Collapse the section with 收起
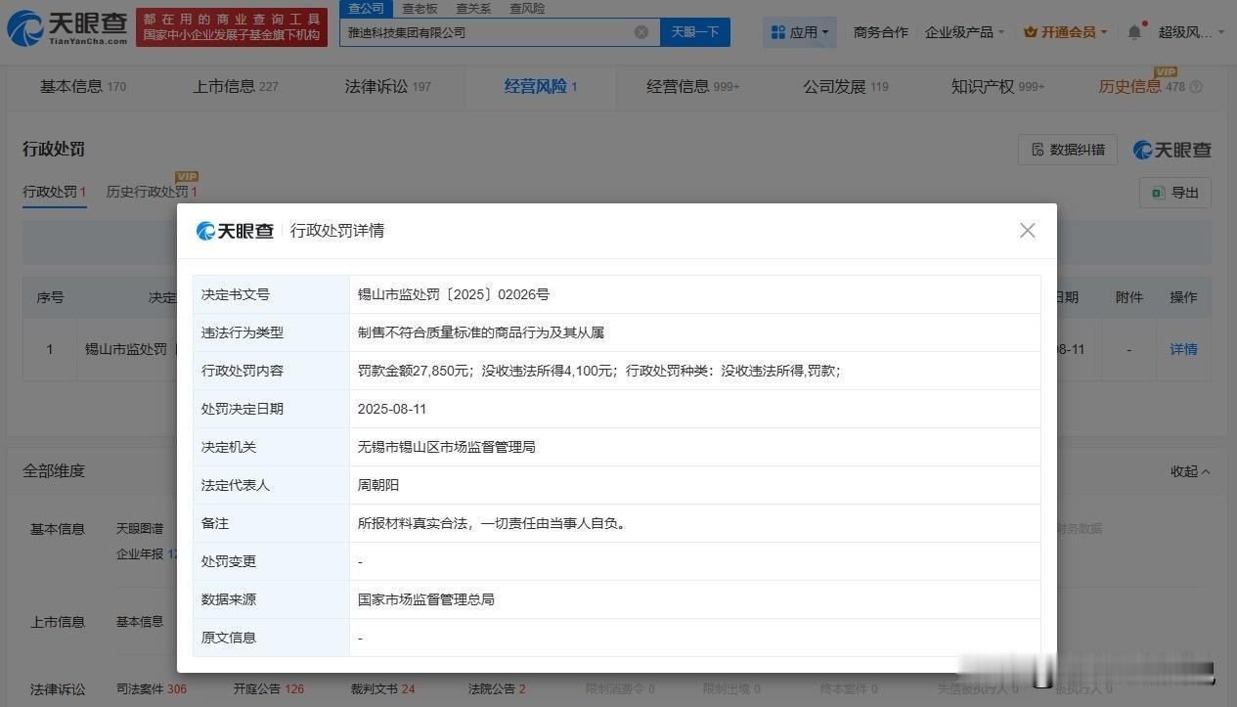1237x707 pixels. pos(1190,471)
